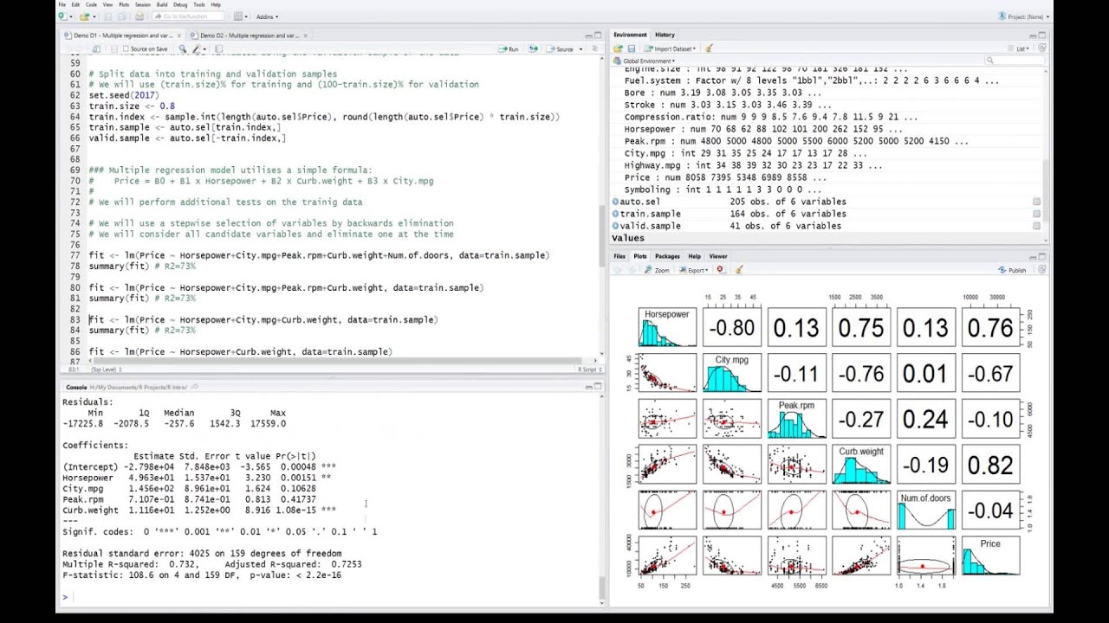Open the Demo D2 script tab
The width and height of the screenshot is (1109, 623).
coord(248,35)
